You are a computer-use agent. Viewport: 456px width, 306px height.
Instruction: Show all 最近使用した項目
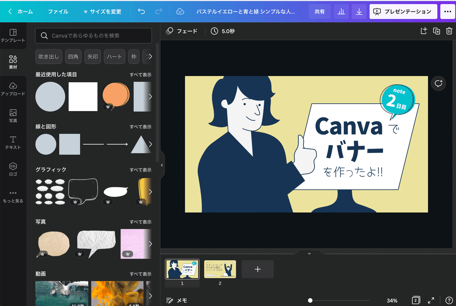[x=140, y=75]
